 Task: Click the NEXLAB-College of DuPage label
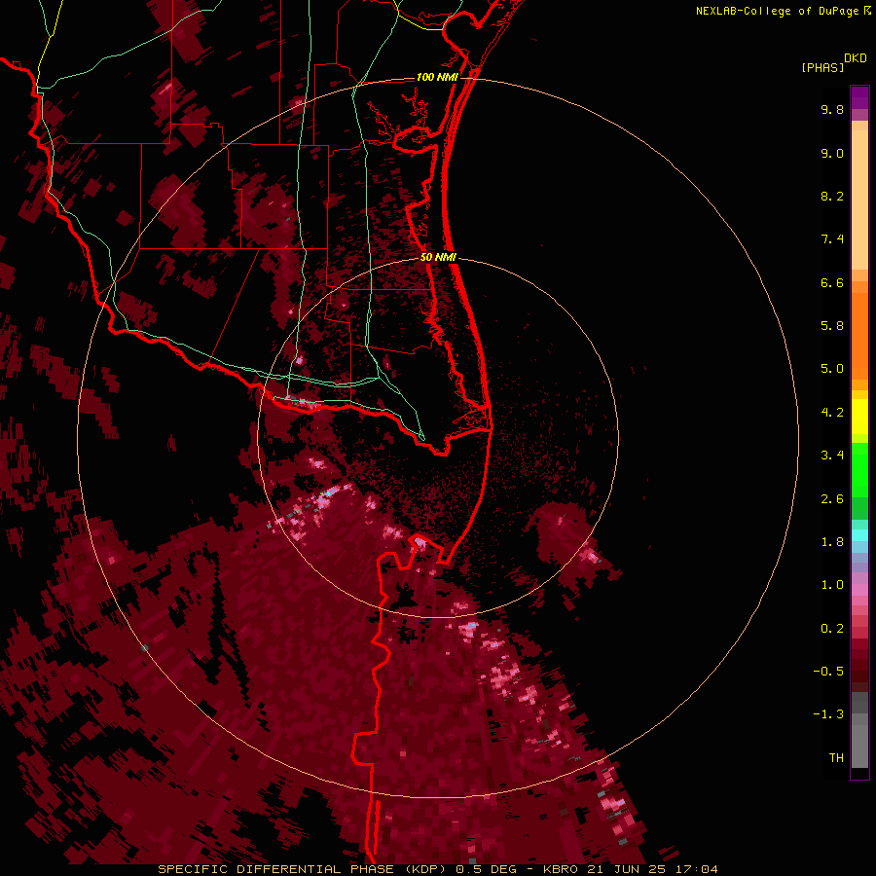click(777, 11)
